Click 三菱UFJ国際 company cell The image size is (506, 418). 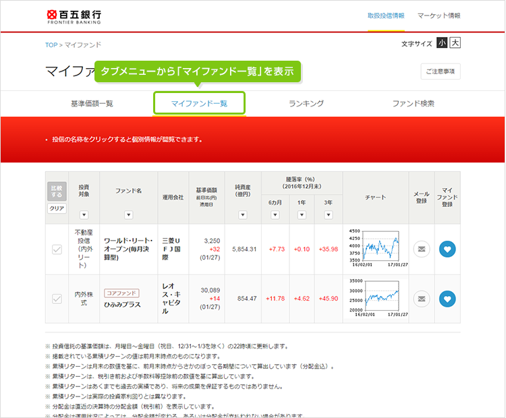[171, 249]
